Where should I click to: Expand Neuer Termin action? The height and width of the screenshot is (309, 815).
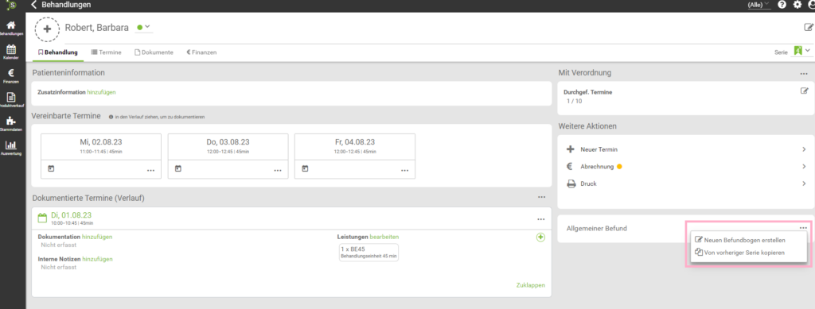(x=685, y=149)
